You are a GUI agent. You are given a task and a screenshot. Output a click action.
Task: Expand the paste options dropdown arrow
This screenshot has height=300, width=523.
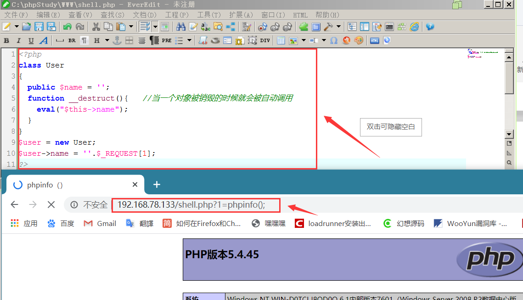131,27
